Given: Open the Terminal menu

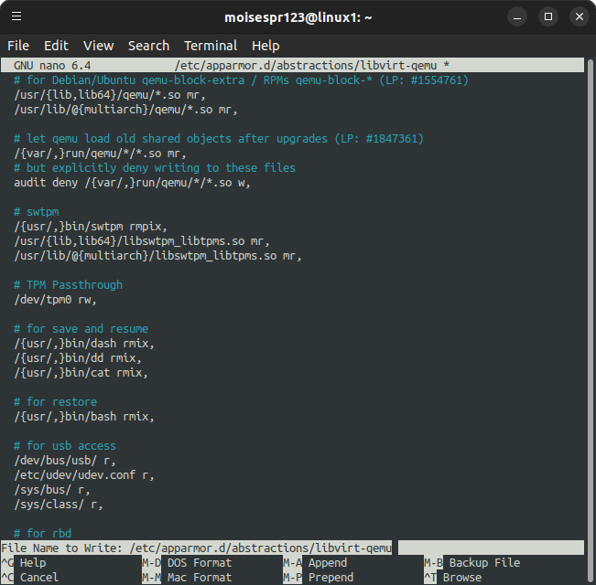Looking at the screenshot, I should click(211, 46).
